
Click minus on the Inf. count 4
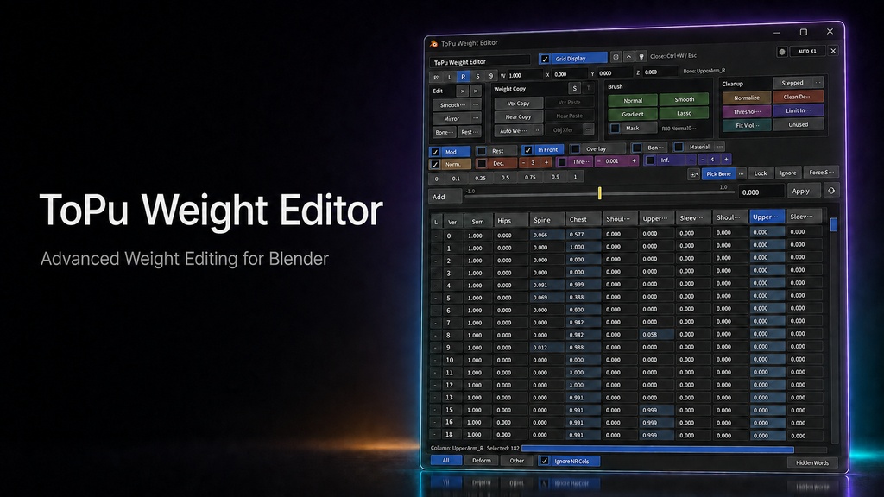703,160
